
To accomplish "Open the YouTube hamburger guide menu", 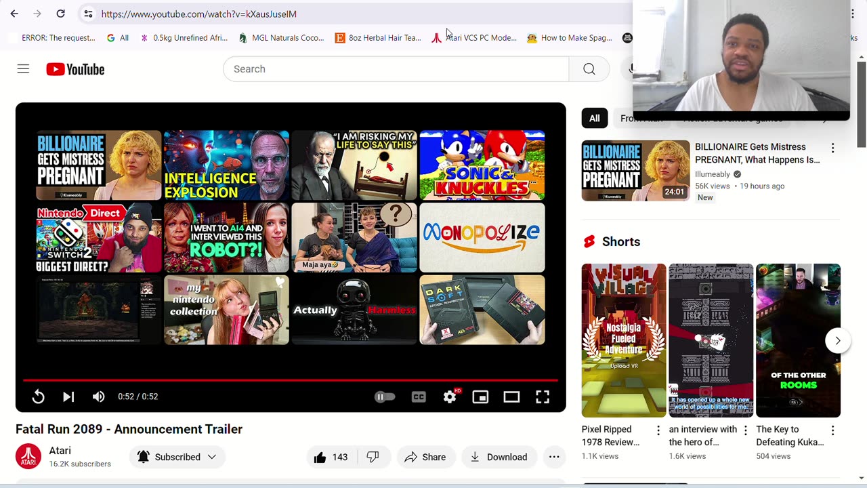I will click(23, 69).
